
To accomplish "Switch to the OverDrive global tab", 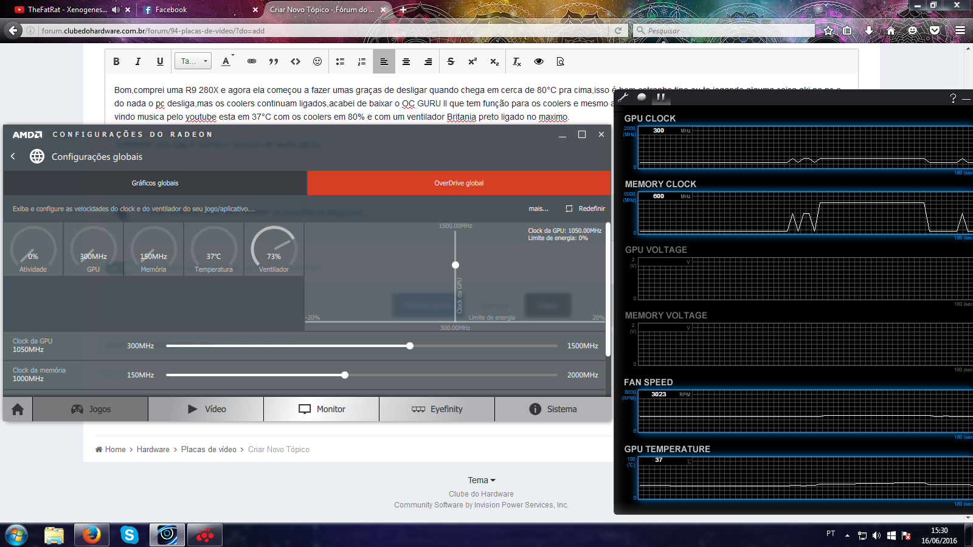I will 459,183.
